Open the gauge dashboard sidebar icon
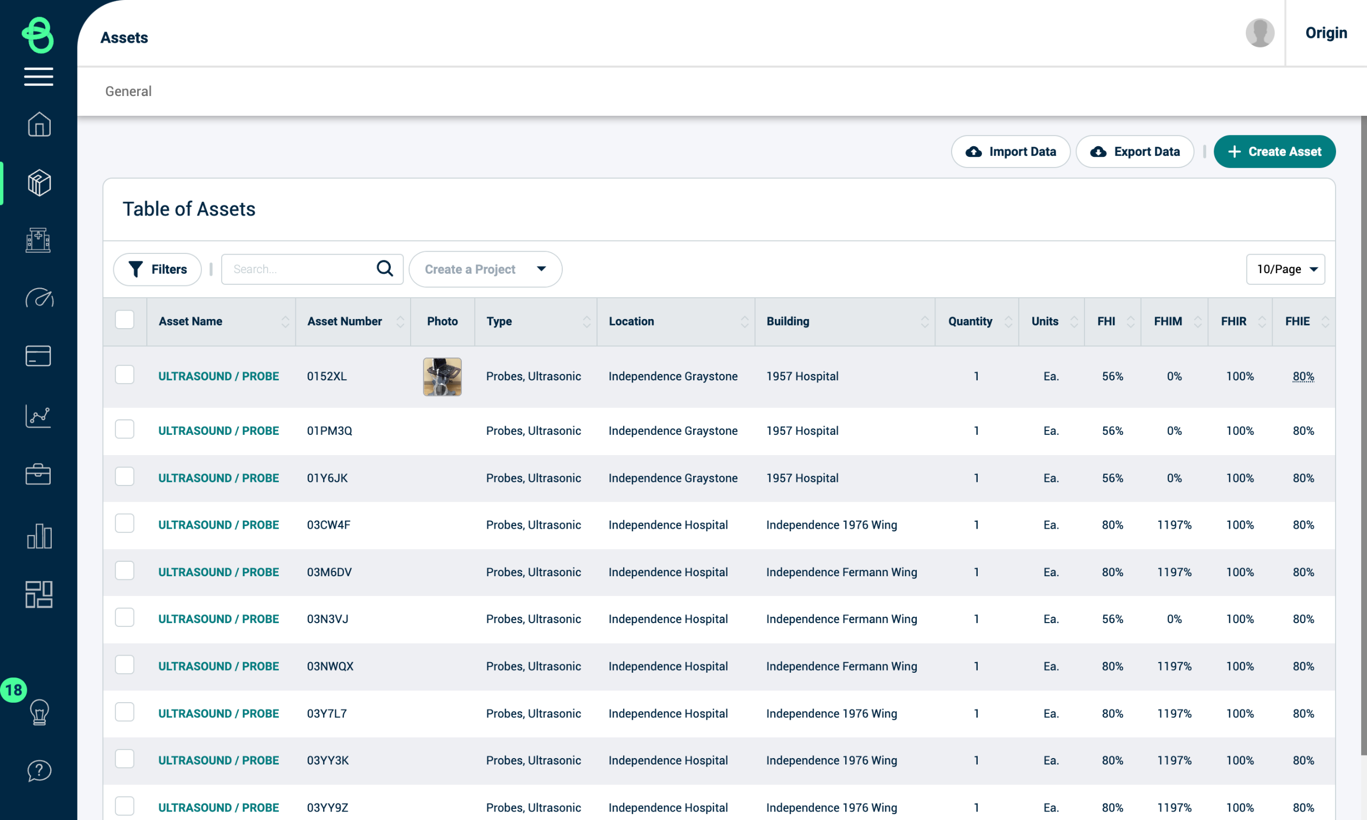This screenshot has height=820, width=1367. 38,298
